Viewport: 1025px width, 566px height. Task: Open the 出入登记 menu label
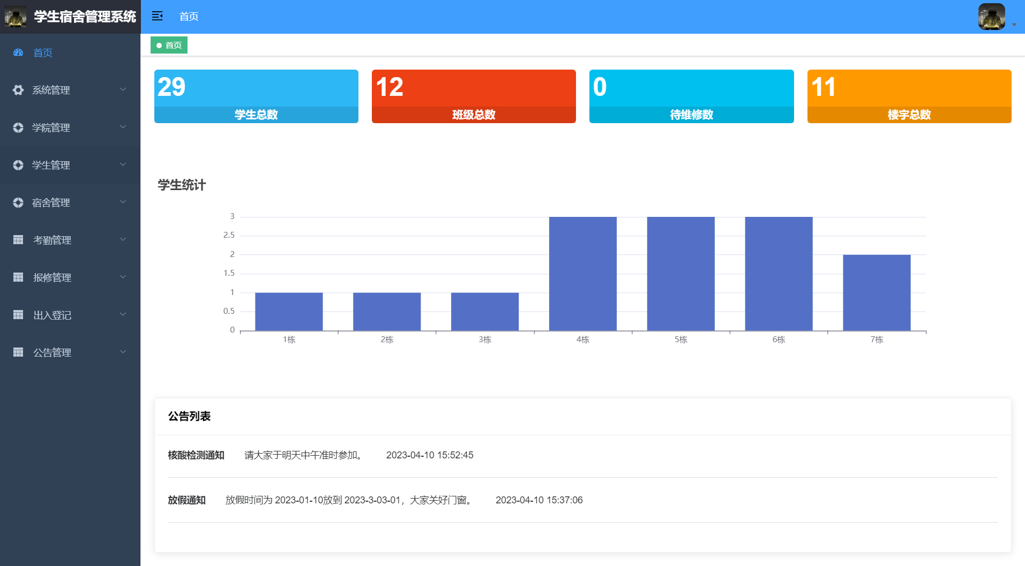pos(52,315)
